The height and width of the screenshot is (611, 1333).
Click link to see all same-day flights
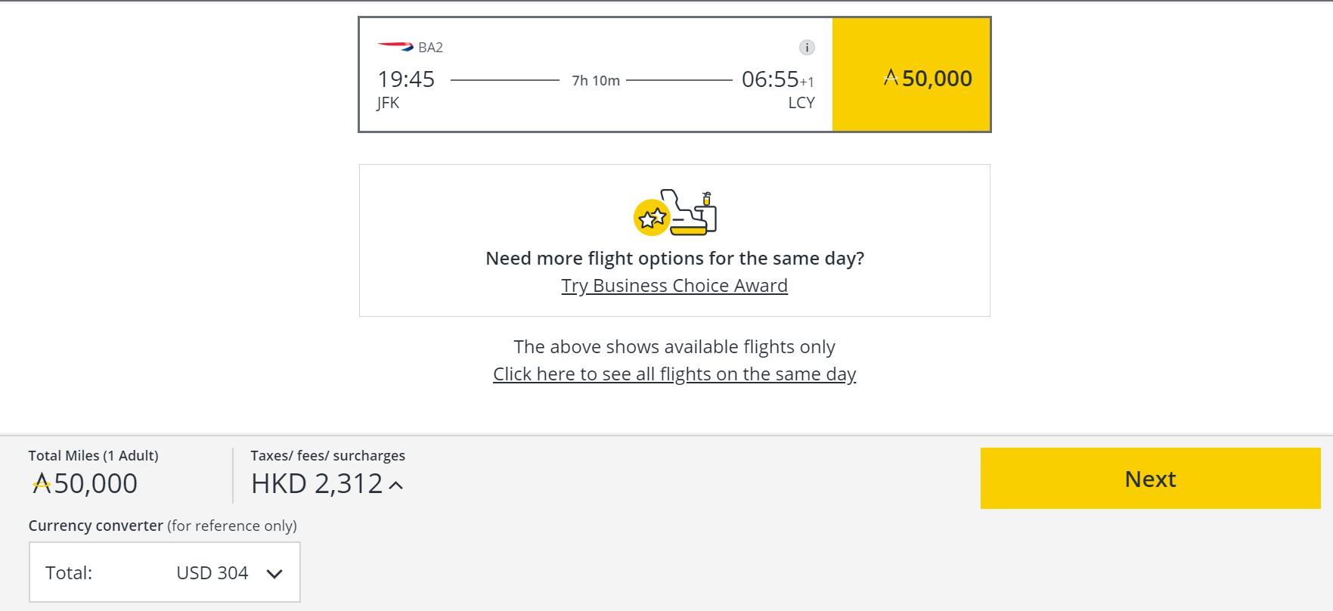tap(674, 374)
